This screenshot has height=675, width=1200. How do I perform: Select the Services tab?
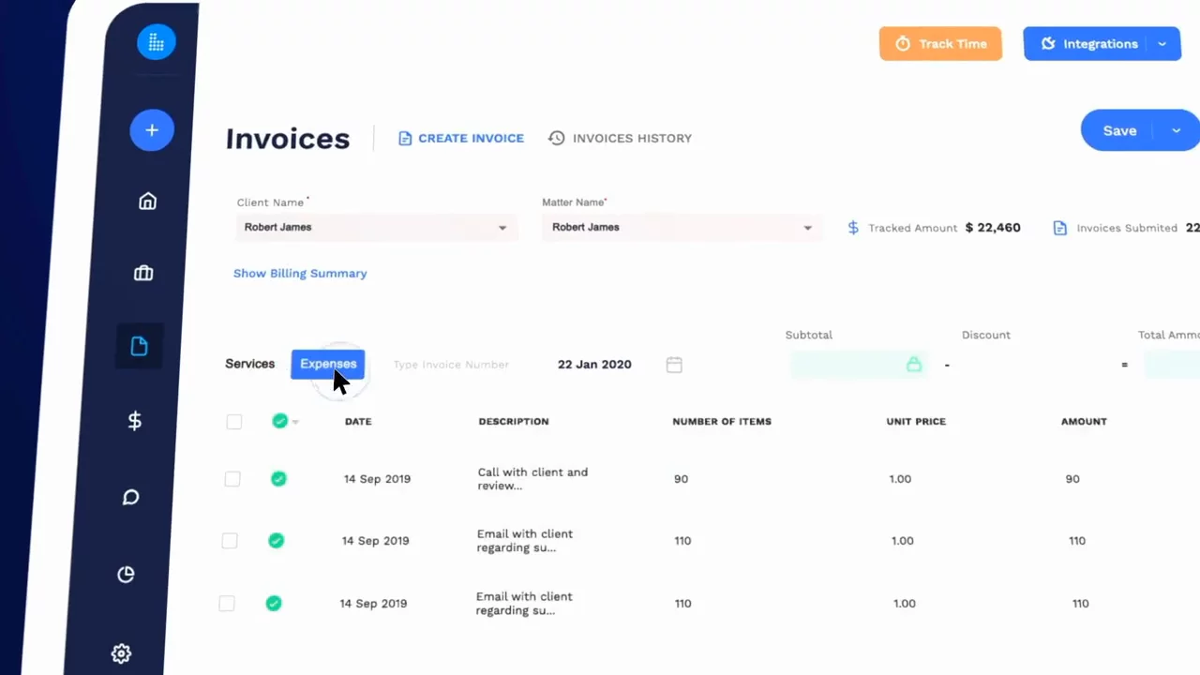(250, 364)
